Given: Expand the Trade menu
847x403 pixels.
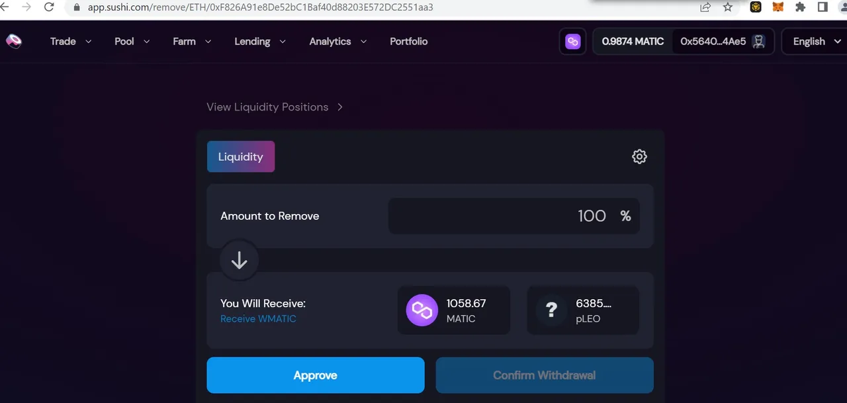Looking at the screenshot, I should pyautogui.click(x=70, y=41).
